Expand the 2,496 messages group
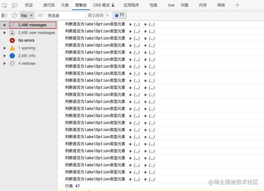 4,25
